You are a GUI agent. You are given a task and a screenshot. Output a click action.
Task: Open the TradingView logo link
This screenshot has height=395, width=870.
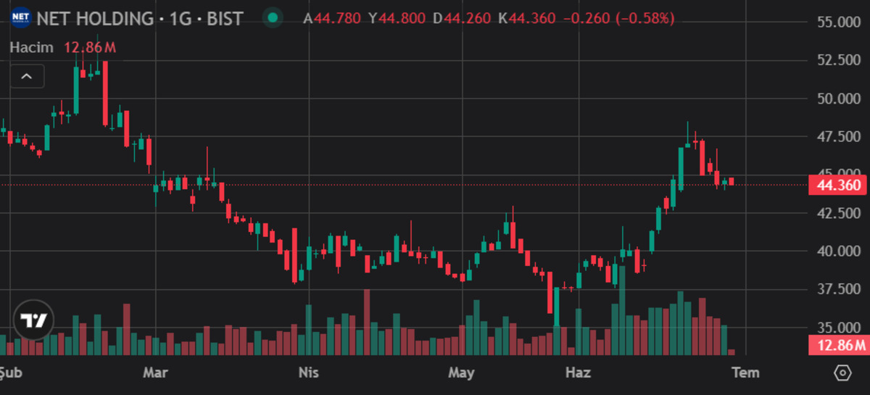click(33, 320)
